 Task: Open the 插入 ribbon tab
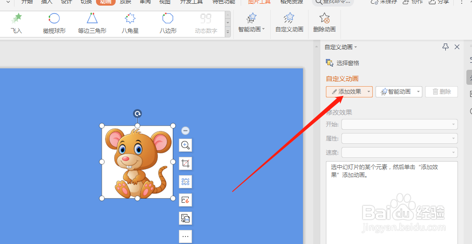click(x=47, y=2)
